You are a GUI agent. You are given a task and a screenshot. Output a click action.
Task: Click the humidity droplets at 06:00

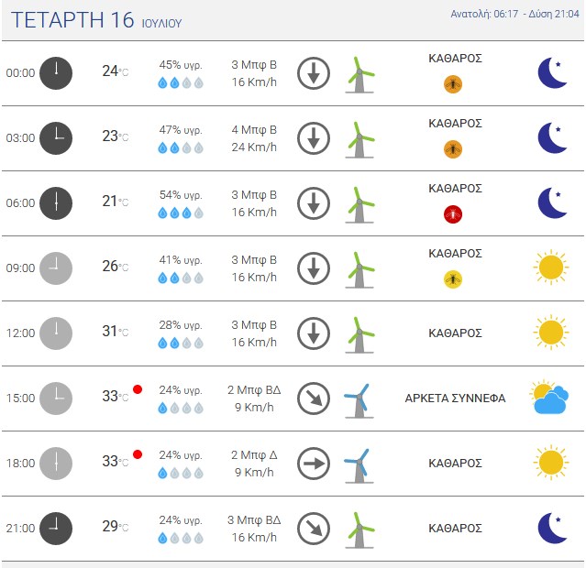pos(181,213)
